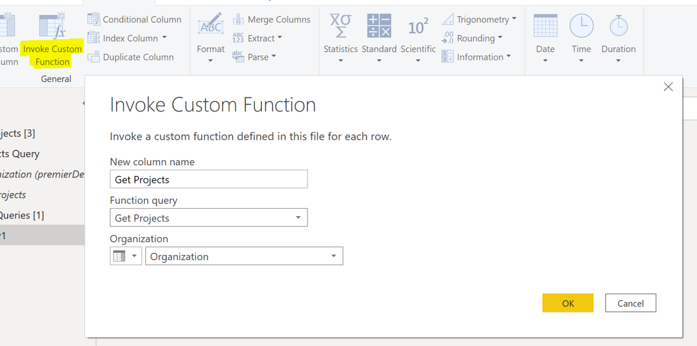This screenshot has height=346, width=697.
Task: Open the Index Column dropdown arrow
Action: pyautogui.click(x=165, y=38)
